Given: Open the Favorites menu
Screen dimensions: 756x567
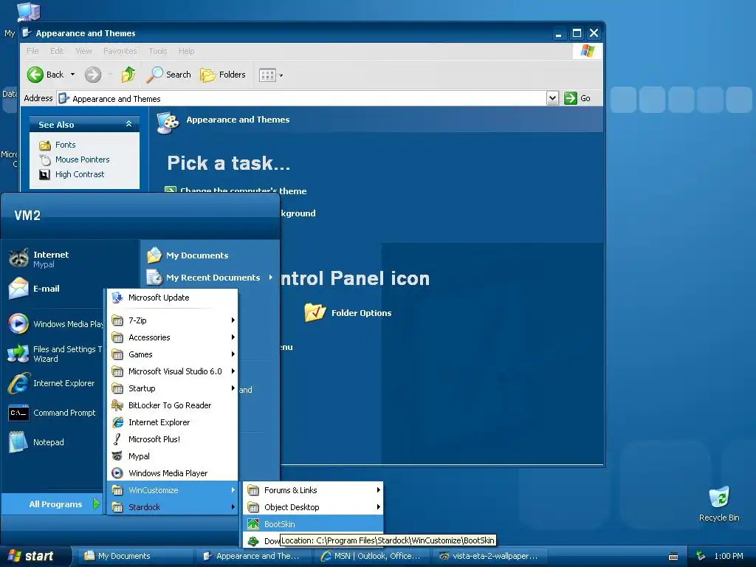Looking at the screenshot, I should pos(120,51).
